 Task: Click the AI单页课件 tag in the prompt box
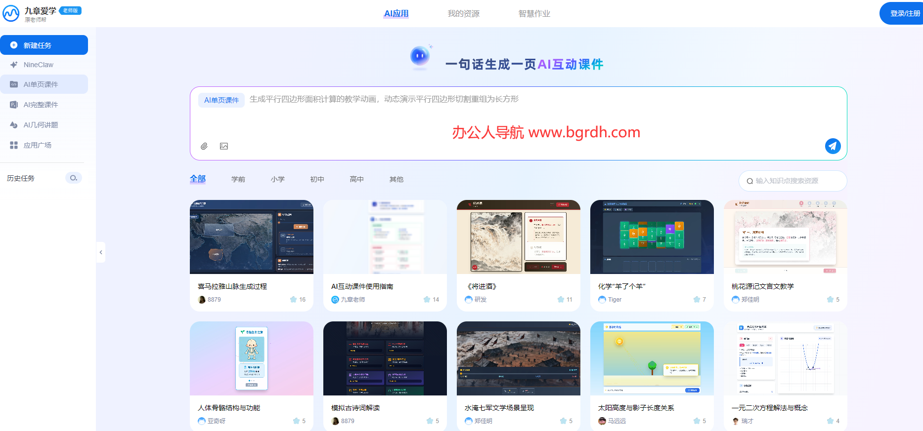[221, 100]
